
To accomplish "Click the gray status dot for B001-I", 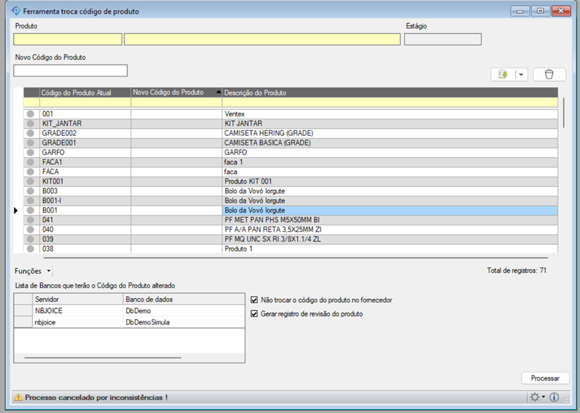I will tap(31, 200).
